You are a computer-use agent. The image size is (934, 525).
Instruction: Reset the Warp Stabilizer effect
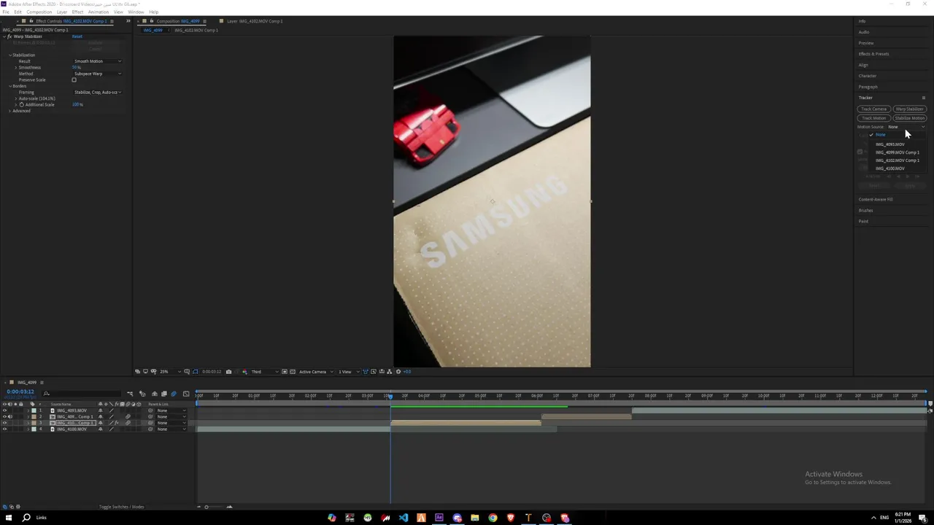coord(77,36)
